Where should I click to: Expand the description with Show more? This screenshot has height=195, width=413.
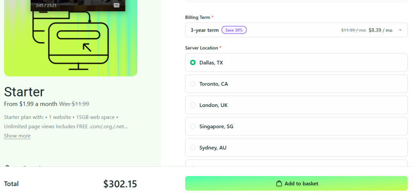point(17,135)
